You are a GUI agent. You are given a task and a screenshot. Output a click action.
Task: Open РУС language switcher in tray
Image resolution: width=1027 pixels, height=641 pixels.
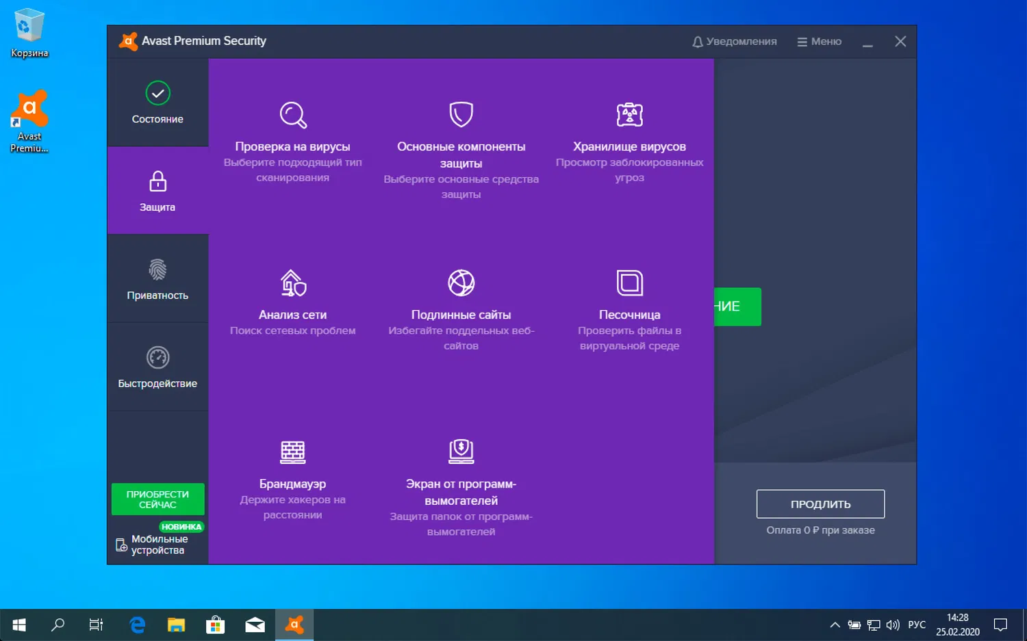click(x=917, y=624)
